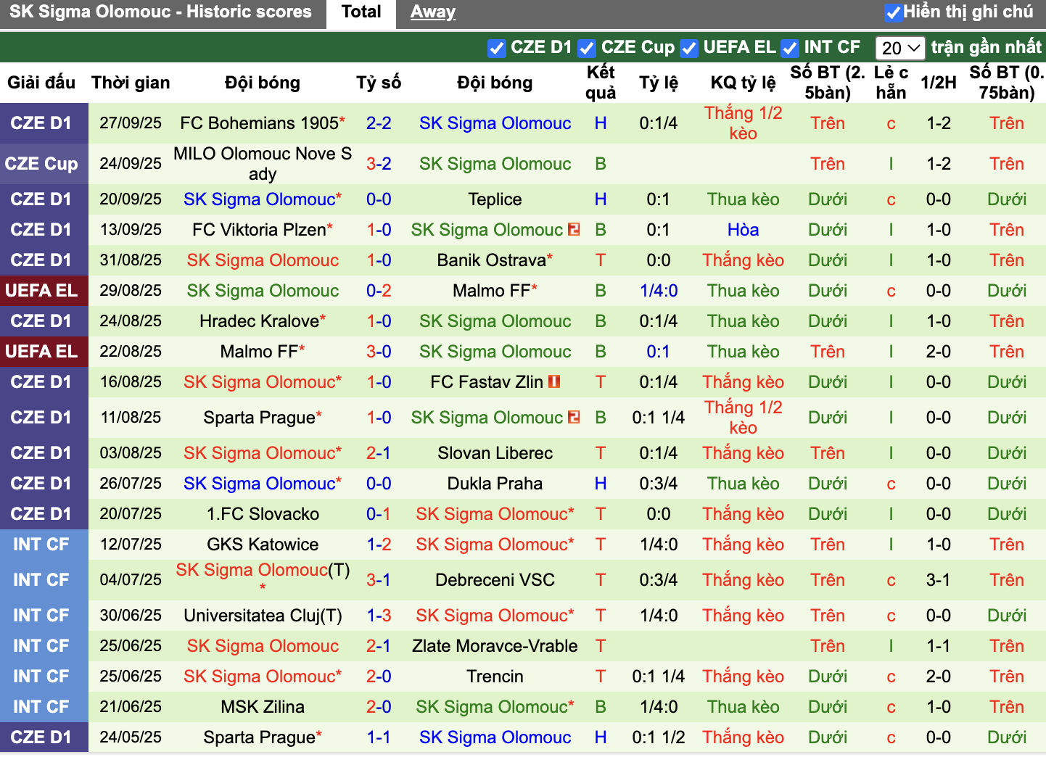The height and width of the screenshot is (757, 1046).
Task: Click the 0:3/4 odds in Dukla Praha row
Action: click(x=659, y=484)
